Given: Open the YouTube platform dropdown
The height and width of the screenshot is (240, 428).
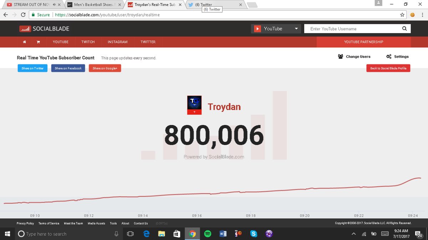Looking at the screenshot, I should pos(276,29).
